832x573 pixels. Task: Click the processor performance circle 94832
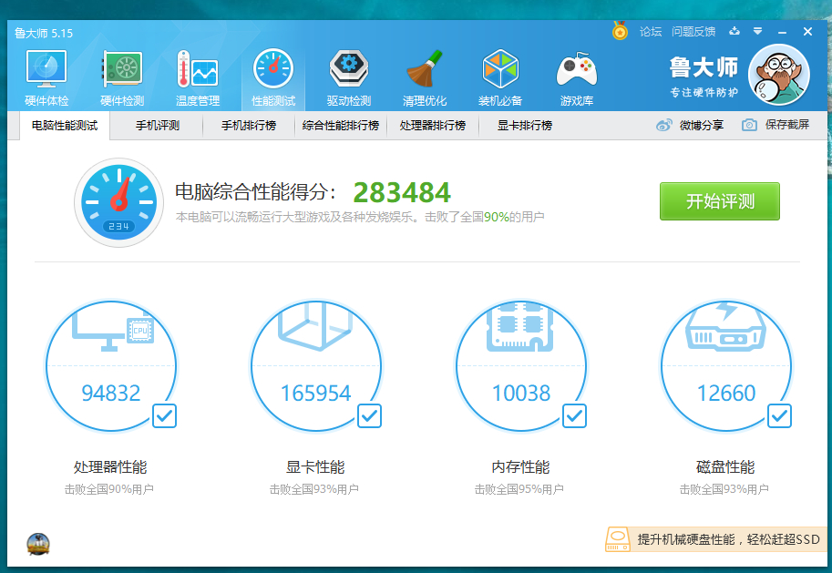pyautogui.click(x=111, y=366)
